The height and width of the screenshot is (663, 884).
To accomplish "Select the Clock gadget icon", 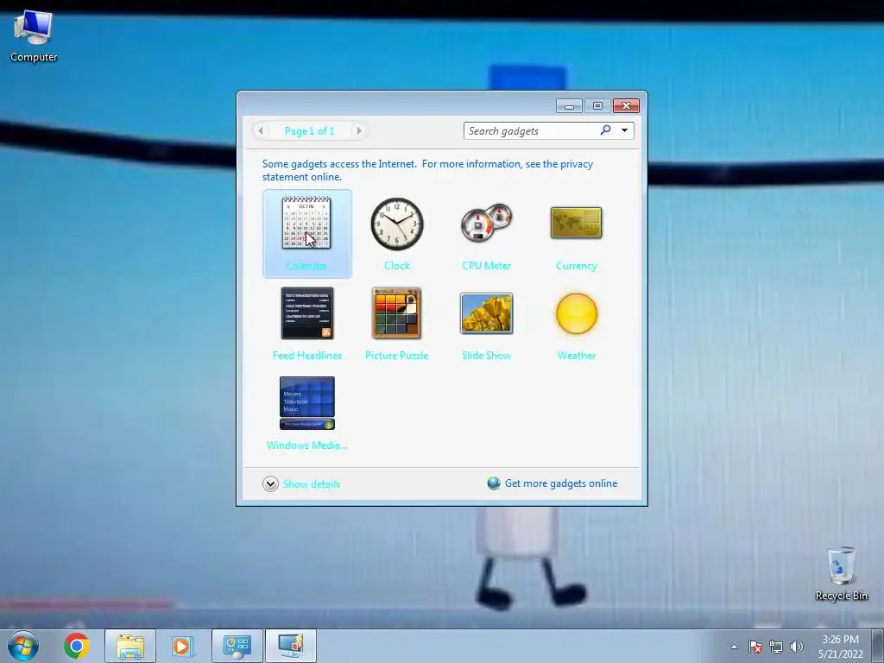I will 397,224.
